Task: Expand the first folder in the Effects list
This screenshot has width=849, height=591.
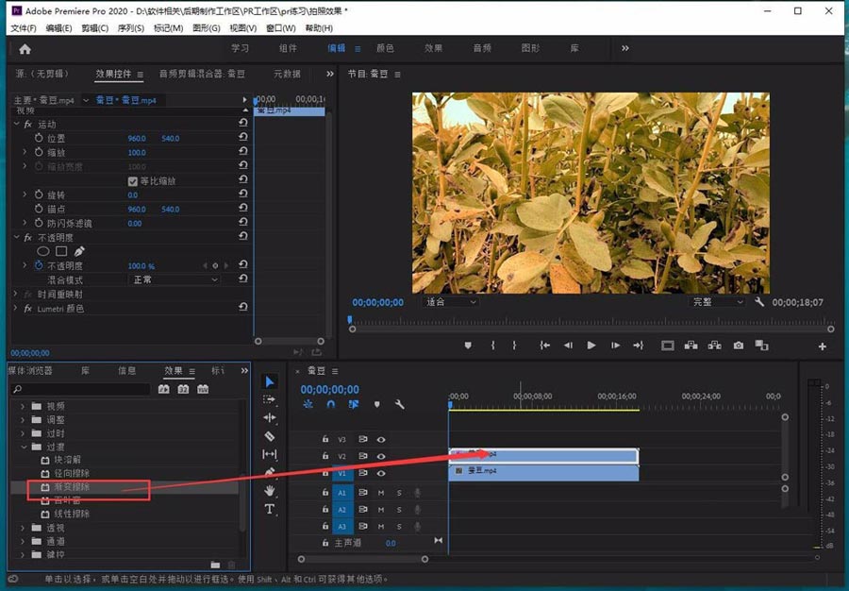Action: click(x=23, y=406)
